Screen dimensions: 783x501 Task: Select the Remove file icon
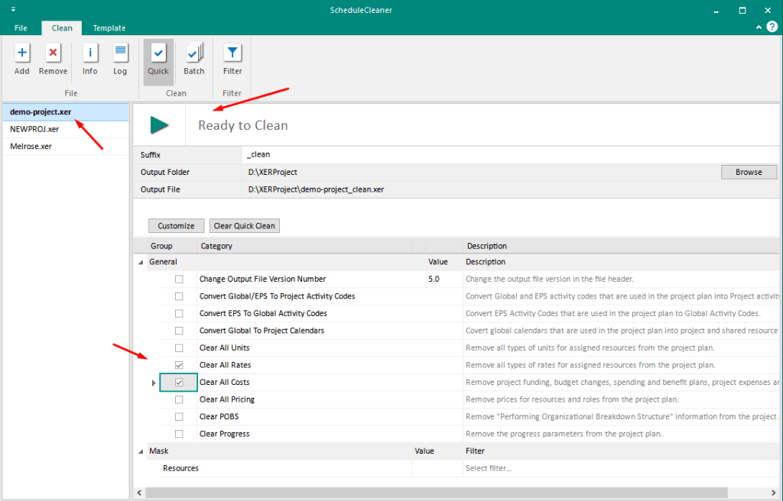coord(52,55)
